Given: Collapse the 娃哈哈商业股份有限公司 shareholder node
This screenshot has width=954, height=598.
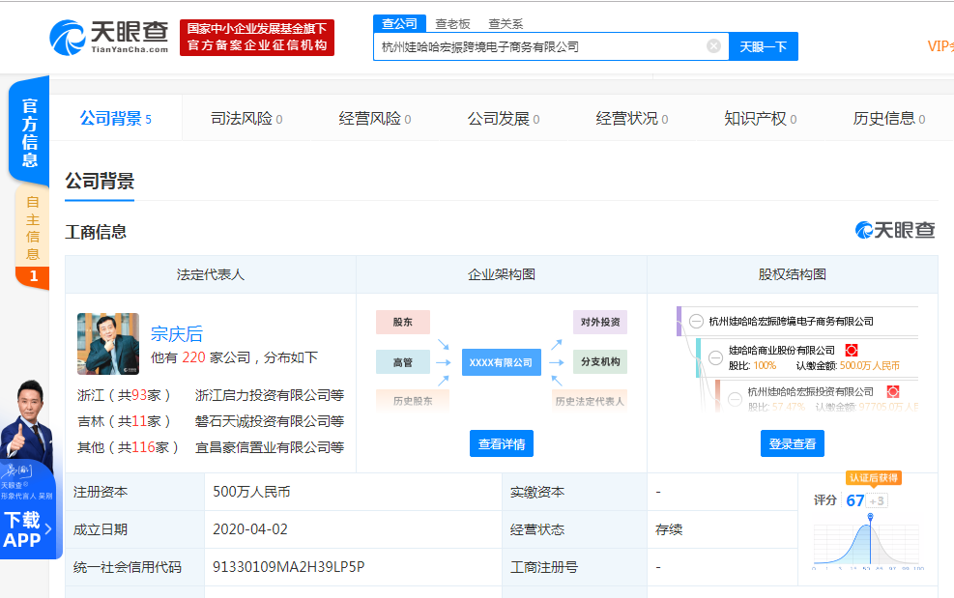Looking at the screenshot, I should [715, 357].
